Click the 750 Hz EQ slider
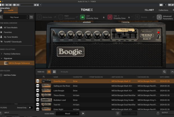This screenshot has width=174, height=117. [x=125, y=36]
